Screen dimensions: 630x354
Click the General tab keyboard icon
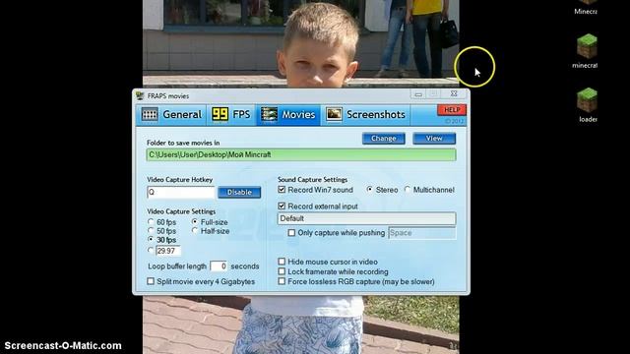tap(150, 115)
